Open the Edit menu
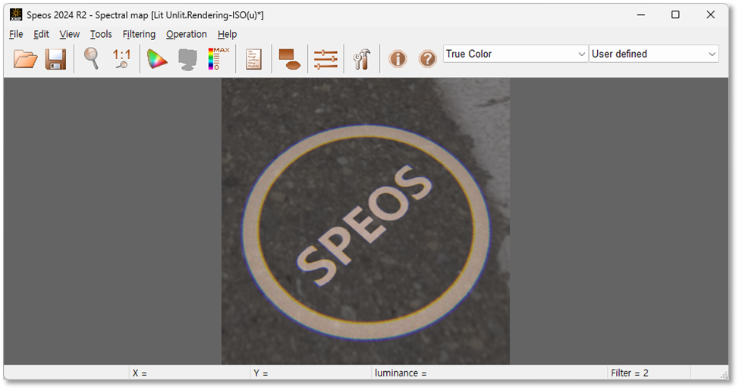Image resolution: width=739 pixels, height=390 pixels. [x=41, y=34]
